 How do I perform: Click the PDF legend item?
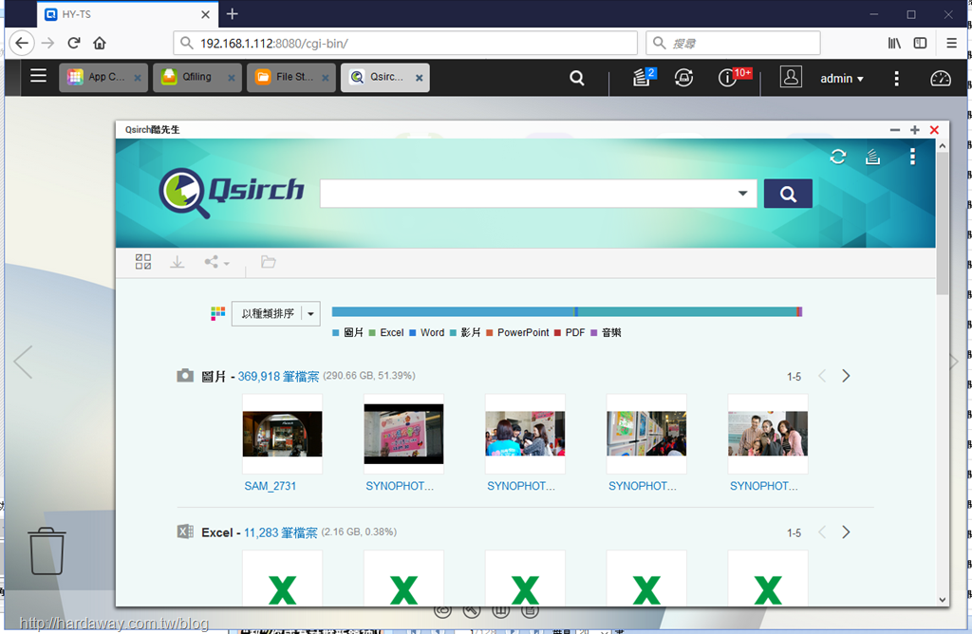[x=570, y=333]
